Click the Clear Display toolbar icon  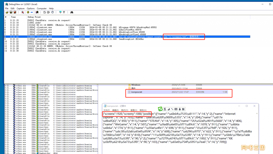coord(45,12)
